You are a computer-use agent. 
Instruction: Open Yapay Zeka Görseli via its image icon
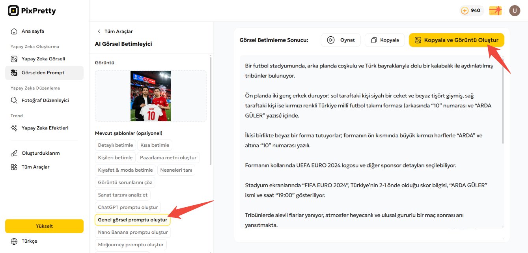click(x=13, y=58)
